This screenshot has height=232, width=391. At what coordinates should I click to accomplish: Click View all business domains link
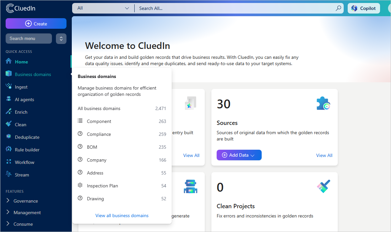point(122,215)
